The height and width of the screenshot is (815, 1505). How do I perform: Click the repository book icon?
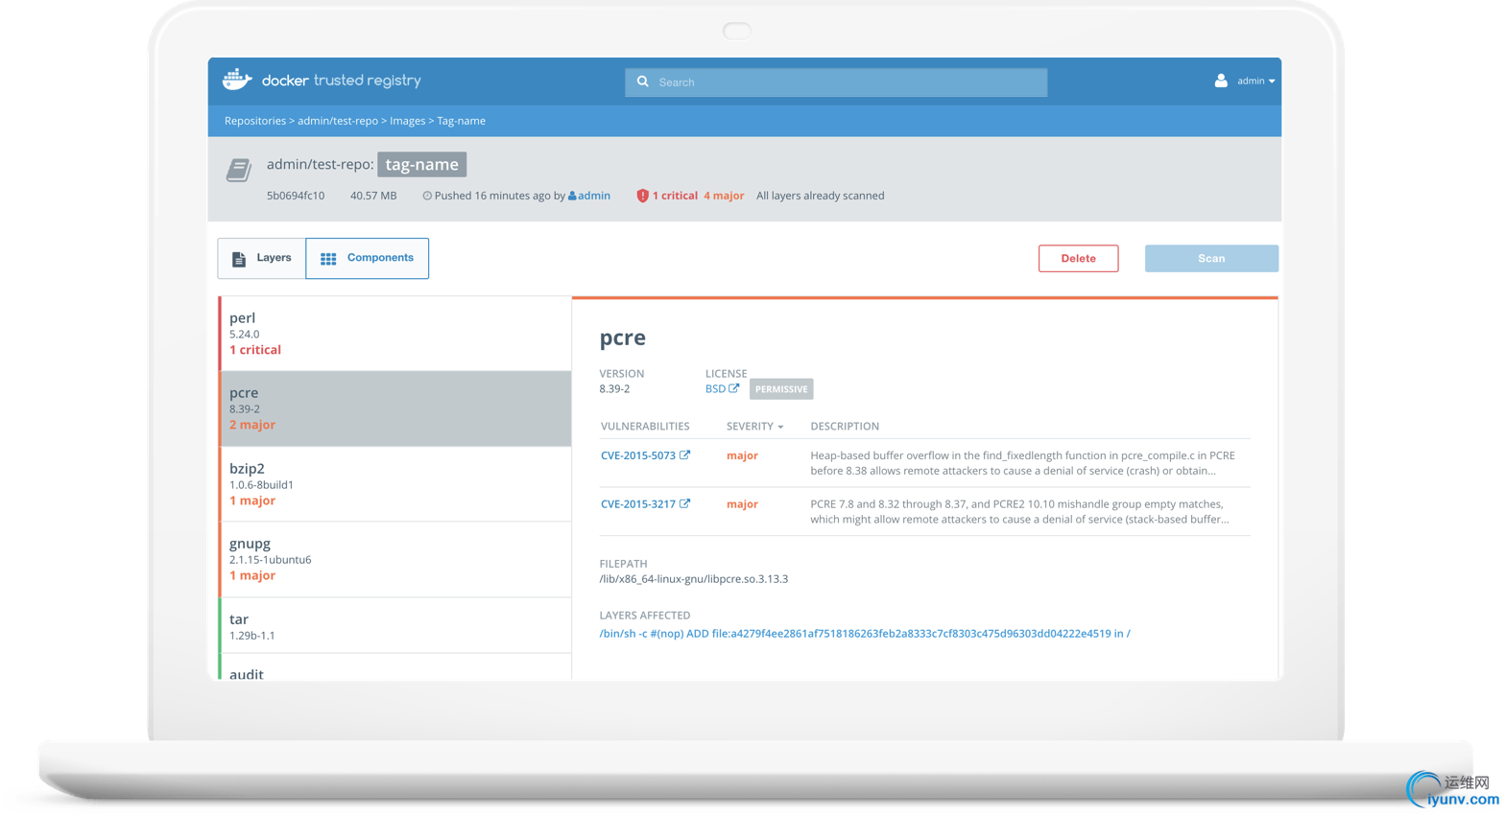click(x=239, y=170)
